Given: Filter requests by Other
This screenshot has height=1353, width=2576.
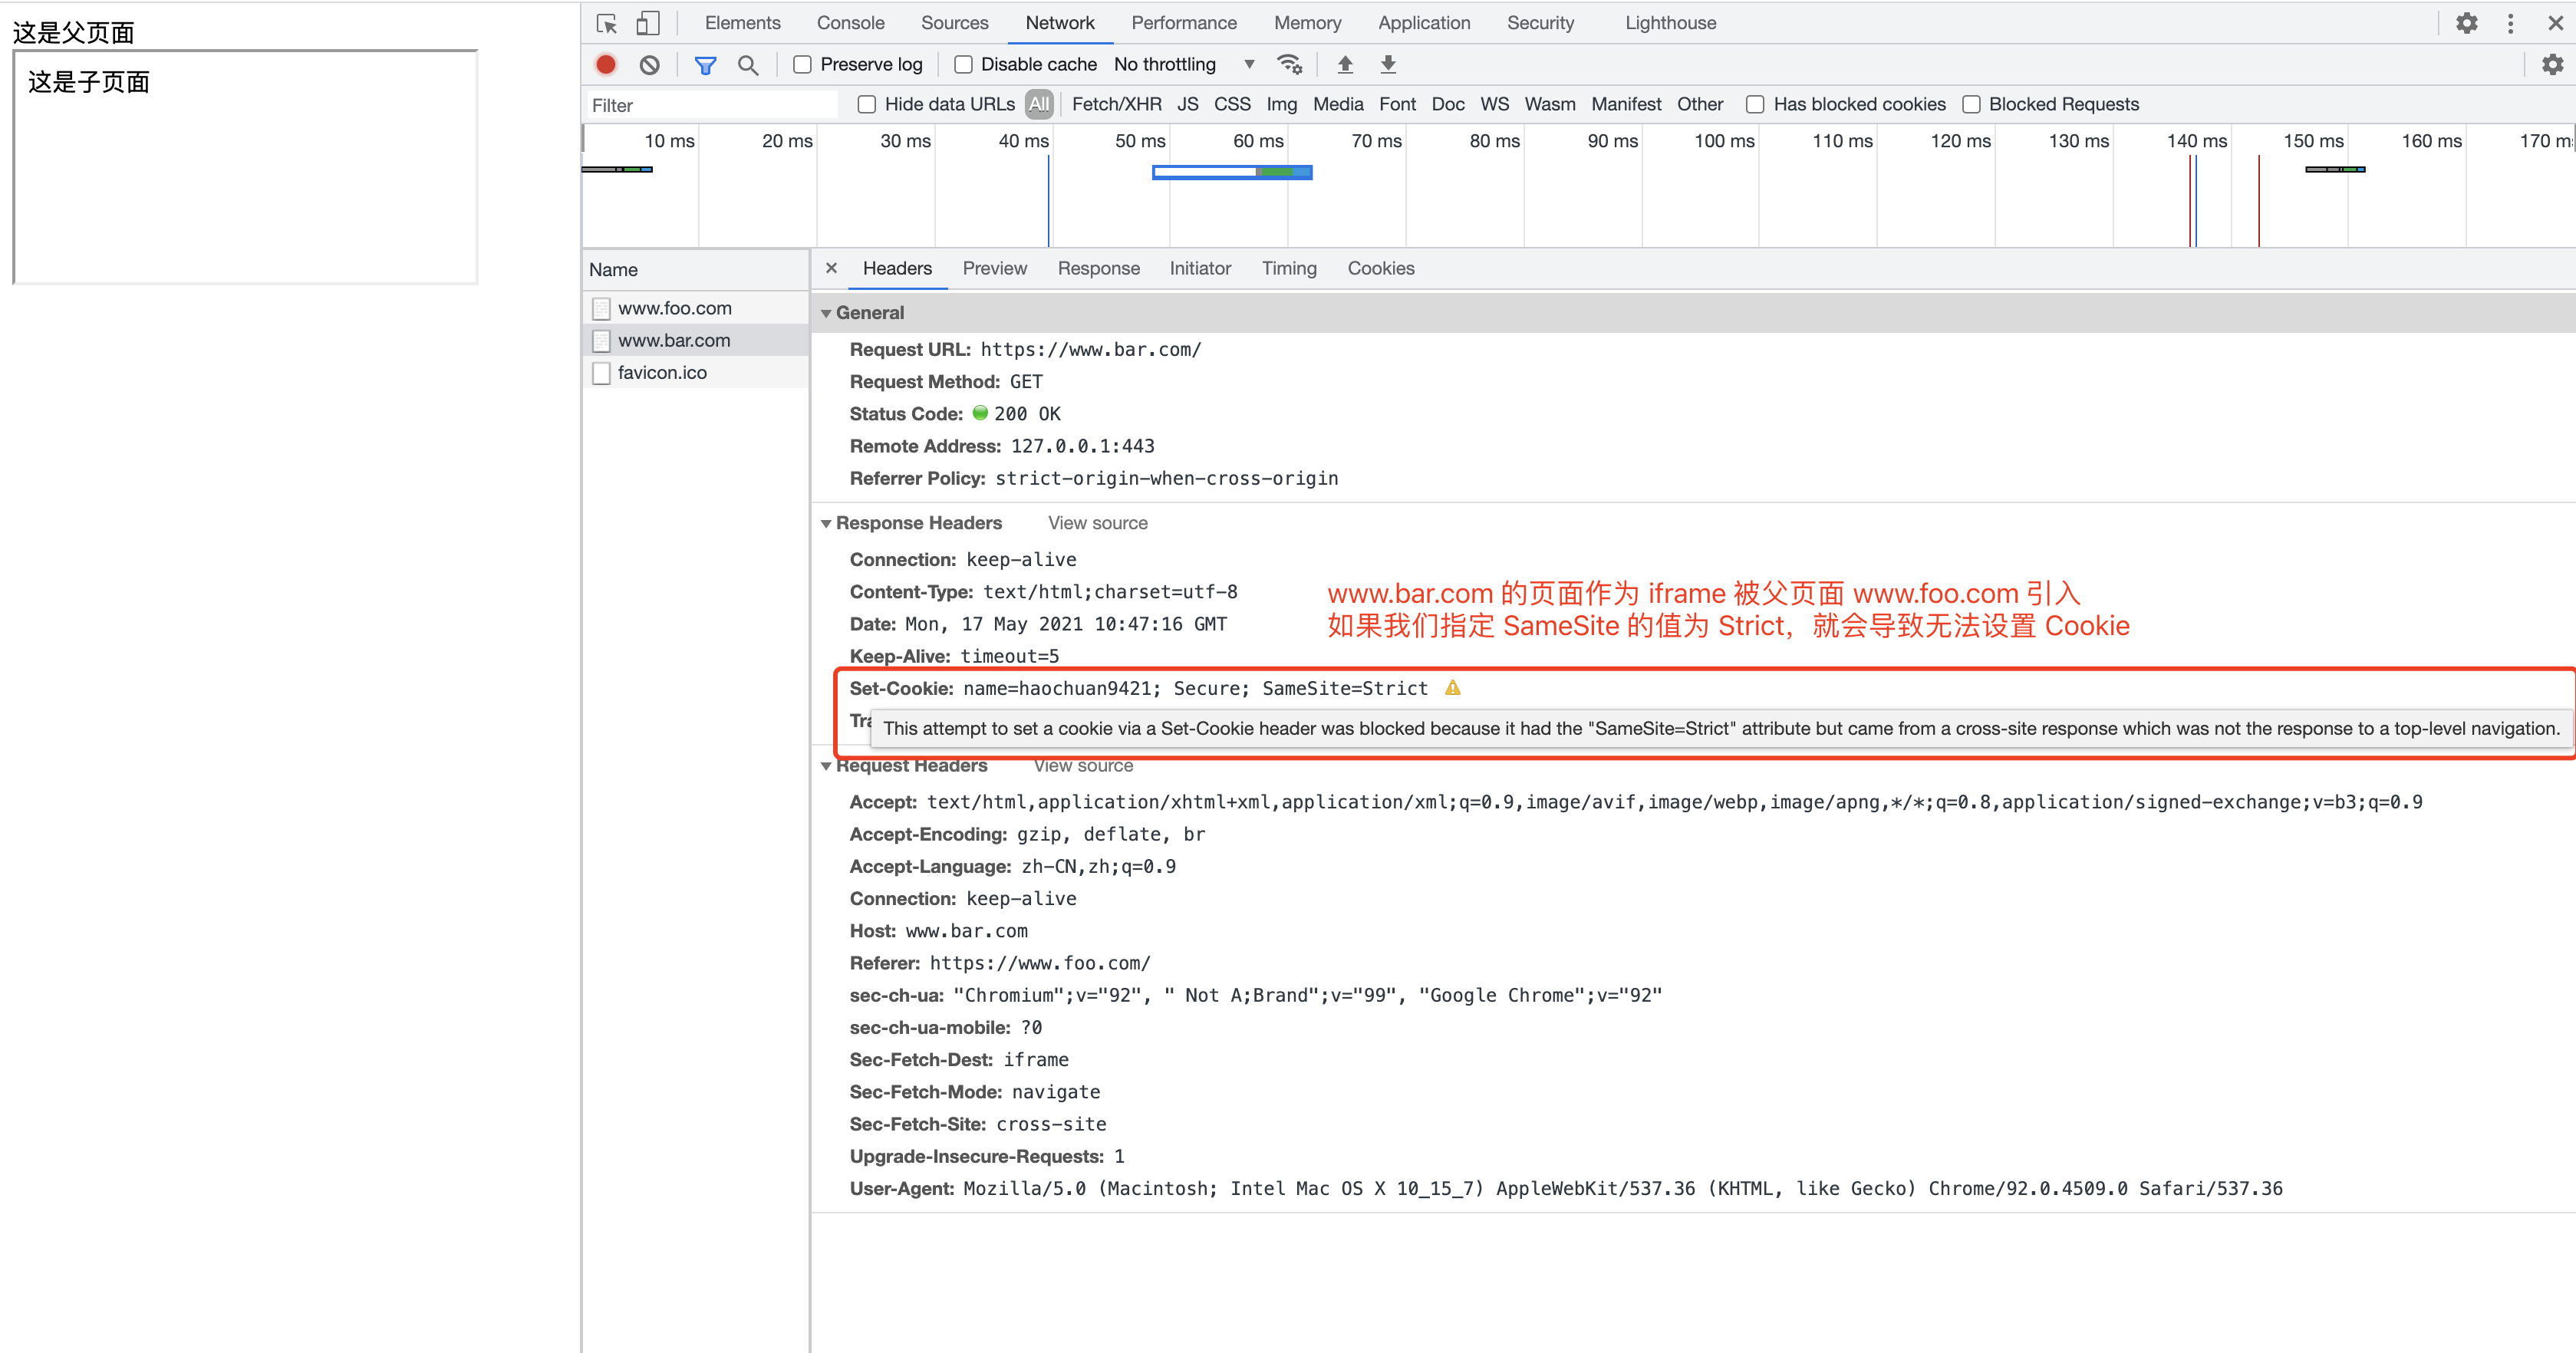Looking at the screenshot, I should [x=1700, y=104].
